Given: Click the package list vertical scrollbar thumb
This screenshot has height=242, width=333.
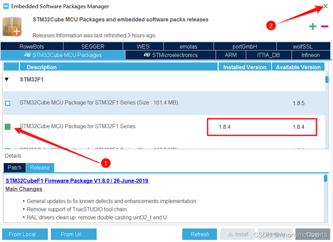Looking at the screenshot, I should pyautogui.click(x=327, y=79).
